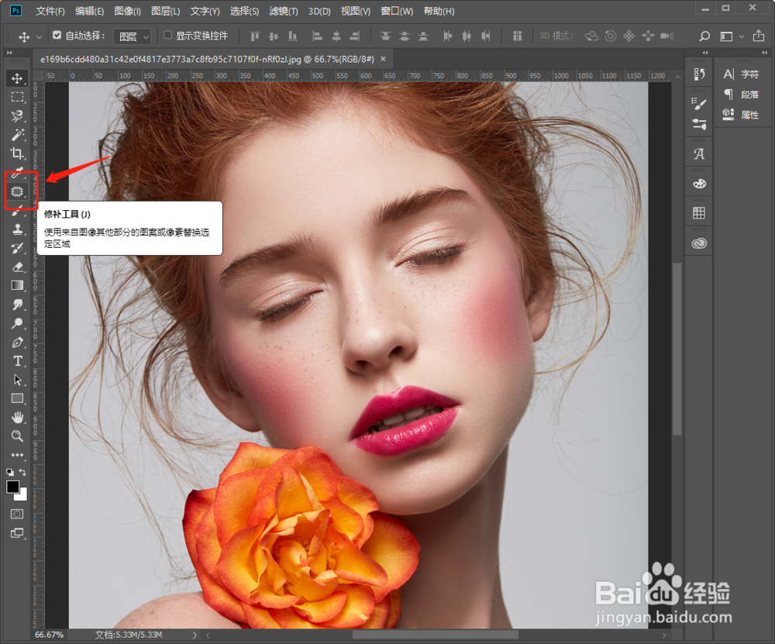Toggle Quick Mask mode icon
The width and height of the screenshot is (775, 644).
click(x=17, y=514)
